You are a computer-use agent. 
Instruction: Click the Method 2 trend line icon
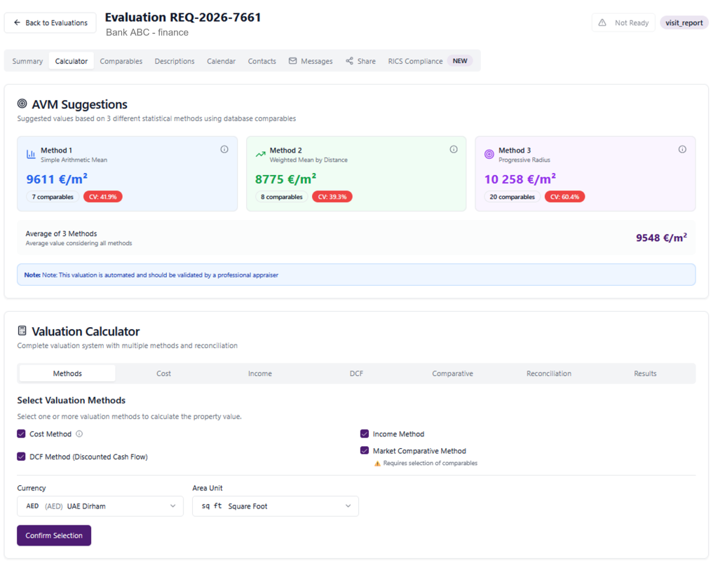tap(260, 154)
